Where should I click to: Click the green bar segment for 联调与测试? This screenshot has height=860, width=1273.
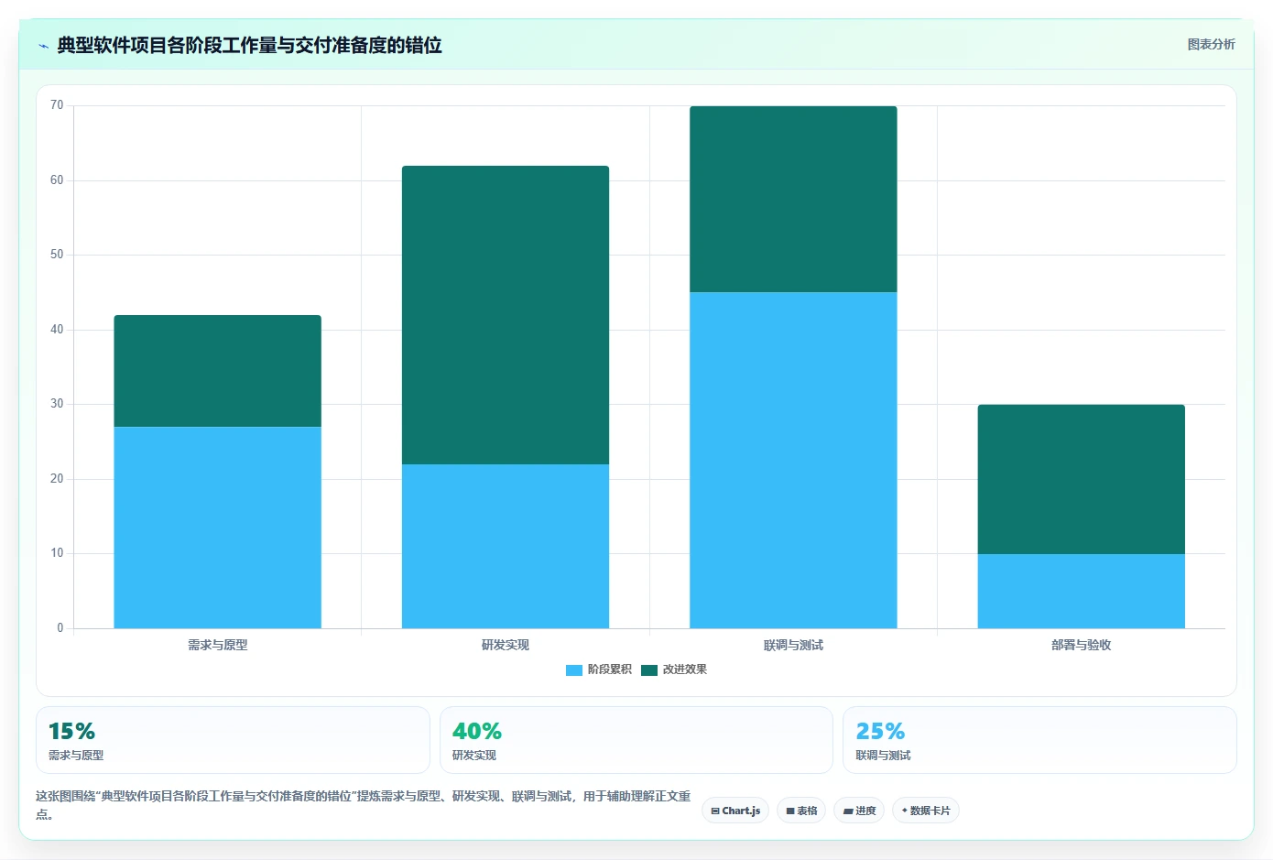pos(793,199)
